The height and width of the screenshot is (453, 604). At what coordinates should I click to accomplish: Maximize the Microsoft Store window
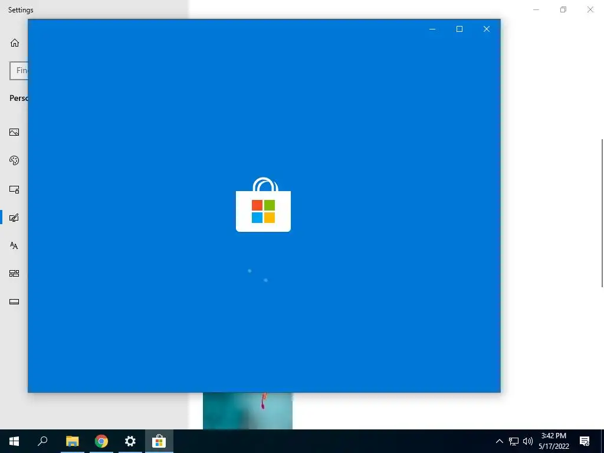click(459, 29)
